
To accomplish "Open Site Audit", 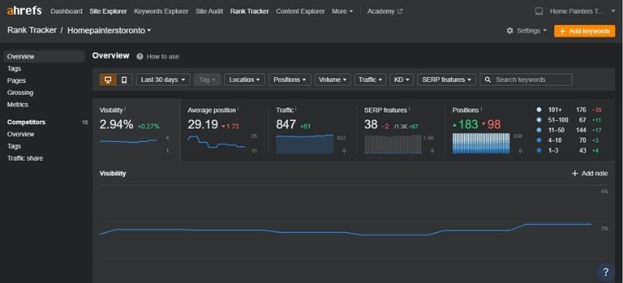I will tap(209, 11).
